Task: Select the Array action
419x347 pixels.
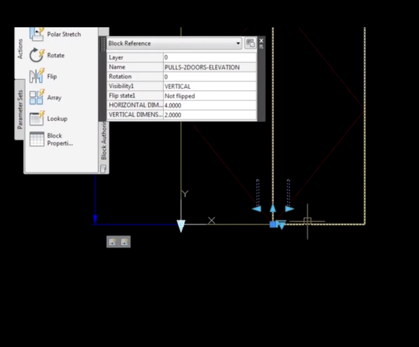Action: click(x=54, y=97)
